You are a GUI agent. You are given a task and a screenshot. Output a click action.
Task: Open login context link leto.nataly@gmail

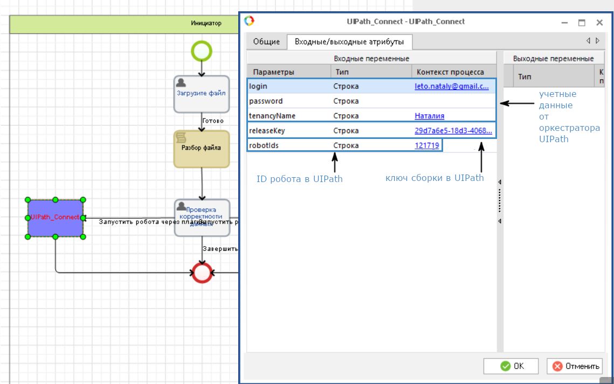click(x=452, y=86)
